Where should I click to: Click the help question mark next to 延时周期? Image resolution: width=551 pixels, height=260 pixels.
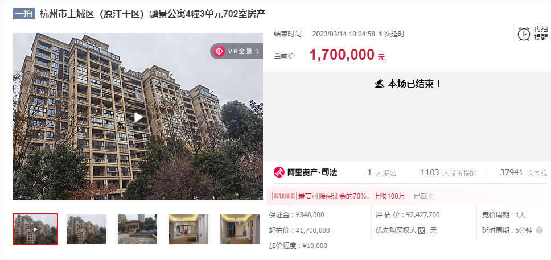(539, 230)
